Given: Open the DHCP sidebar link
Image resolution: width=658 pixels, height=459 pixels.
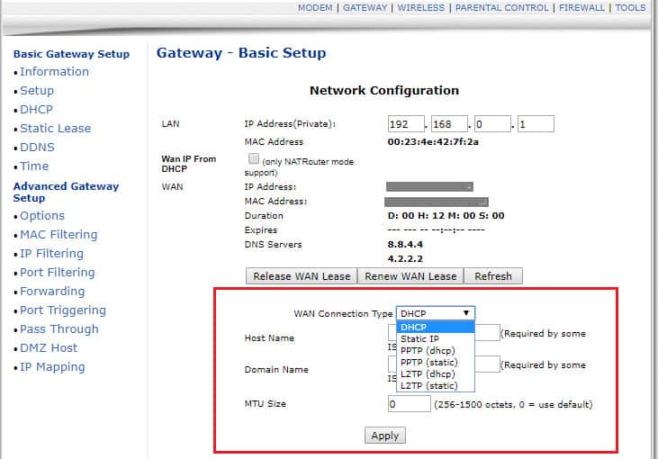Looking at the screenshot, I should [x=37, y=110].
